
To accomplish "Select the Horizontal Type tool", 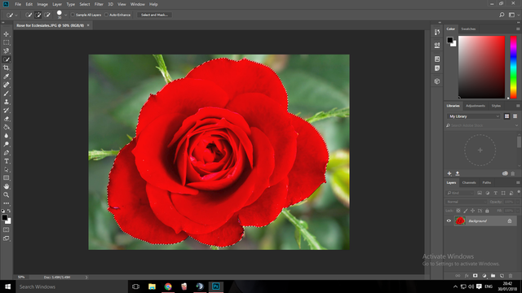I will pyautogui.click(x=7, y=161).
